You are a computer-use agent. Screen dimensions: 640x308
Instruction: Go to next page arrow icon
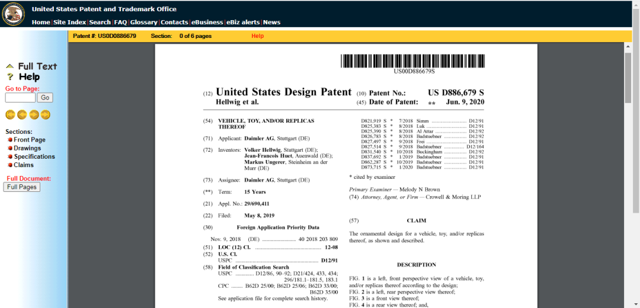[34, 115]
